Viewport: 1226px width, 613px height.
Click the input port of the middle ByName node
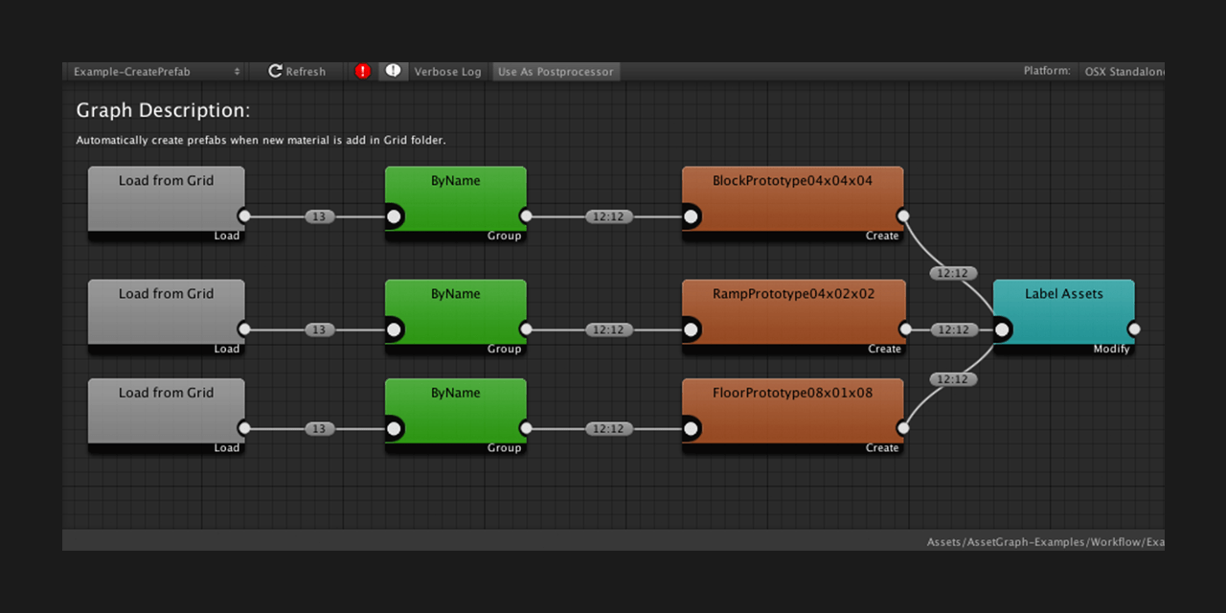click(x=394, y=329)
